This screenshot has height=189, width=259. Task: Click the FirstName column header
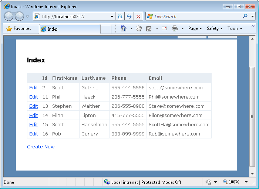pos(65,78)
